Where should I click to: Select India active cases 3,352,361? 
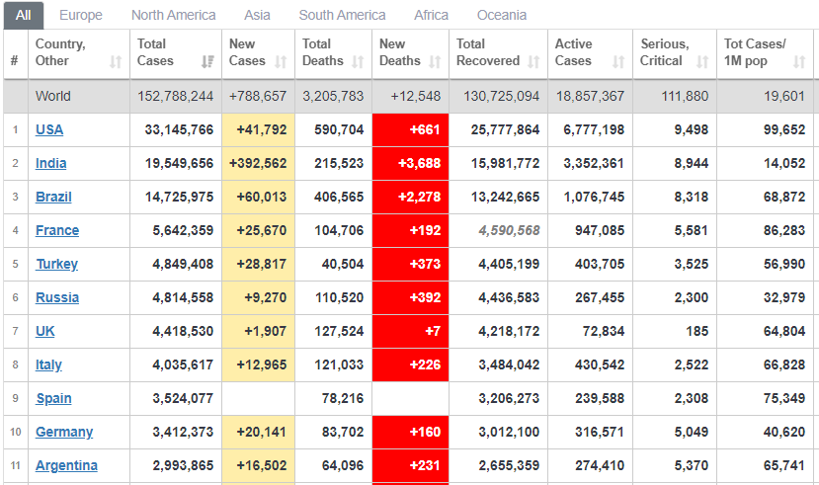pyautogui.click(x=594, y=163)
